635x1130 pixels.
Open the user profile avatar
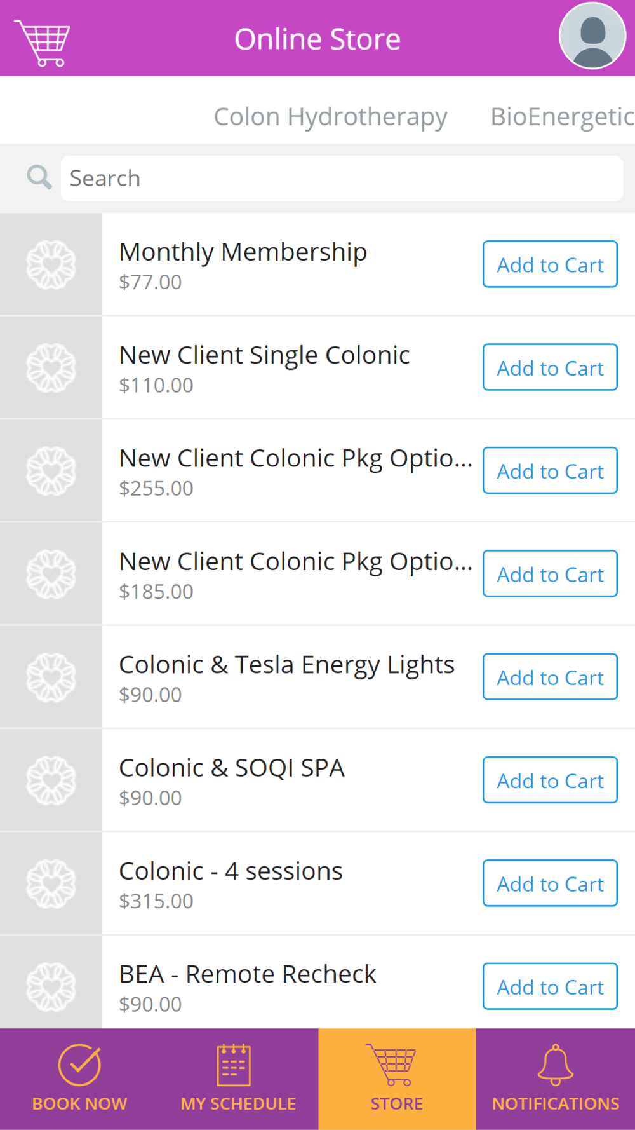[x=592, y=36]
